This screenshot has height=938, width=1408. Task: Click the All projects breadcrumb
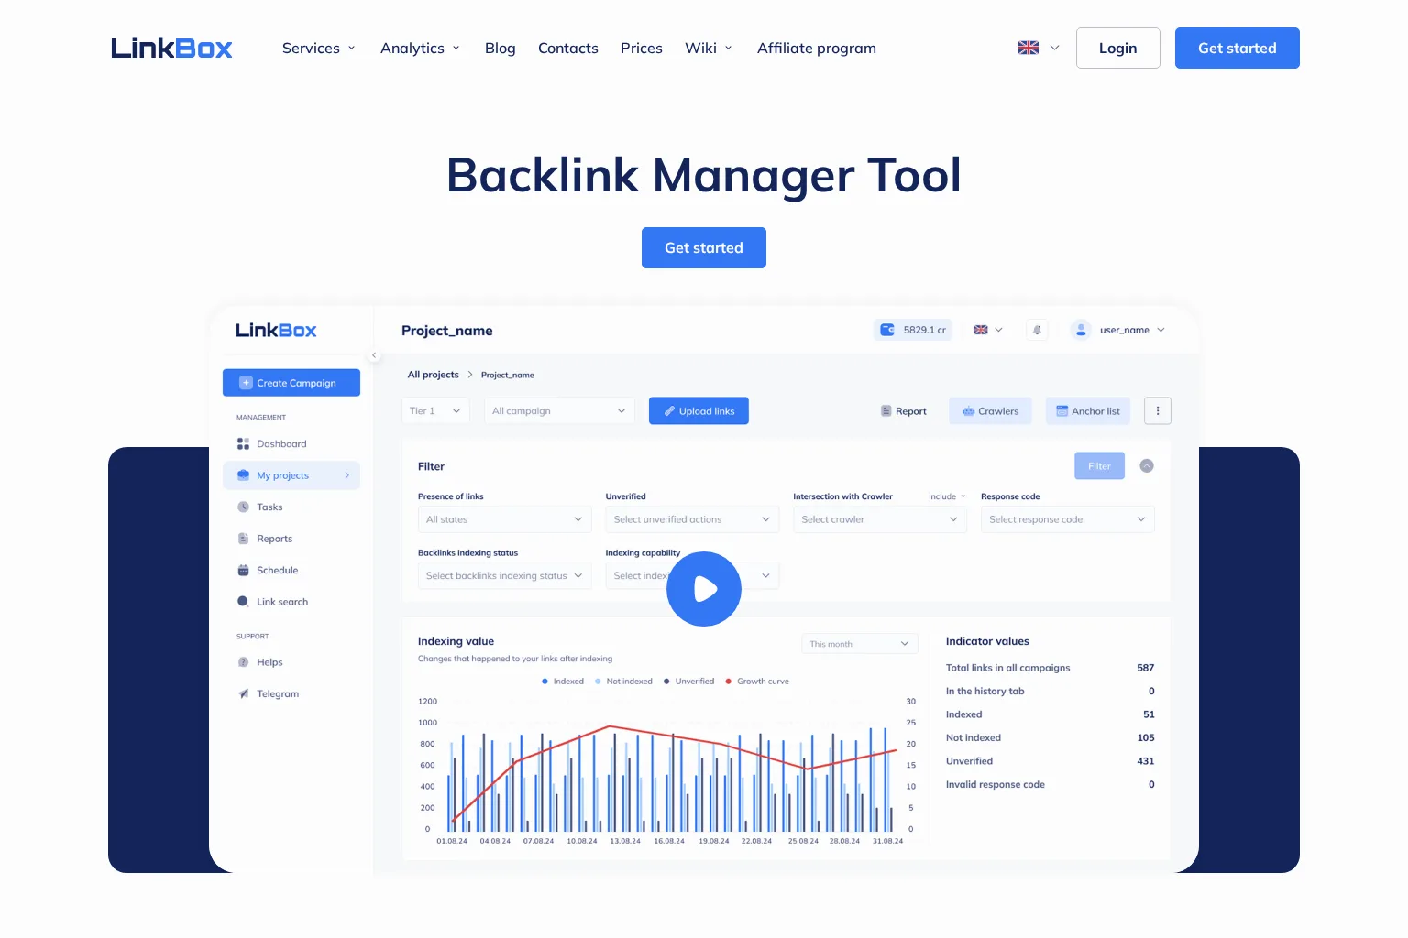434,375
